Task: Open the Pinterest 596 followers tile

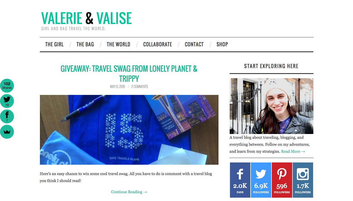Action: pos(282,180)
